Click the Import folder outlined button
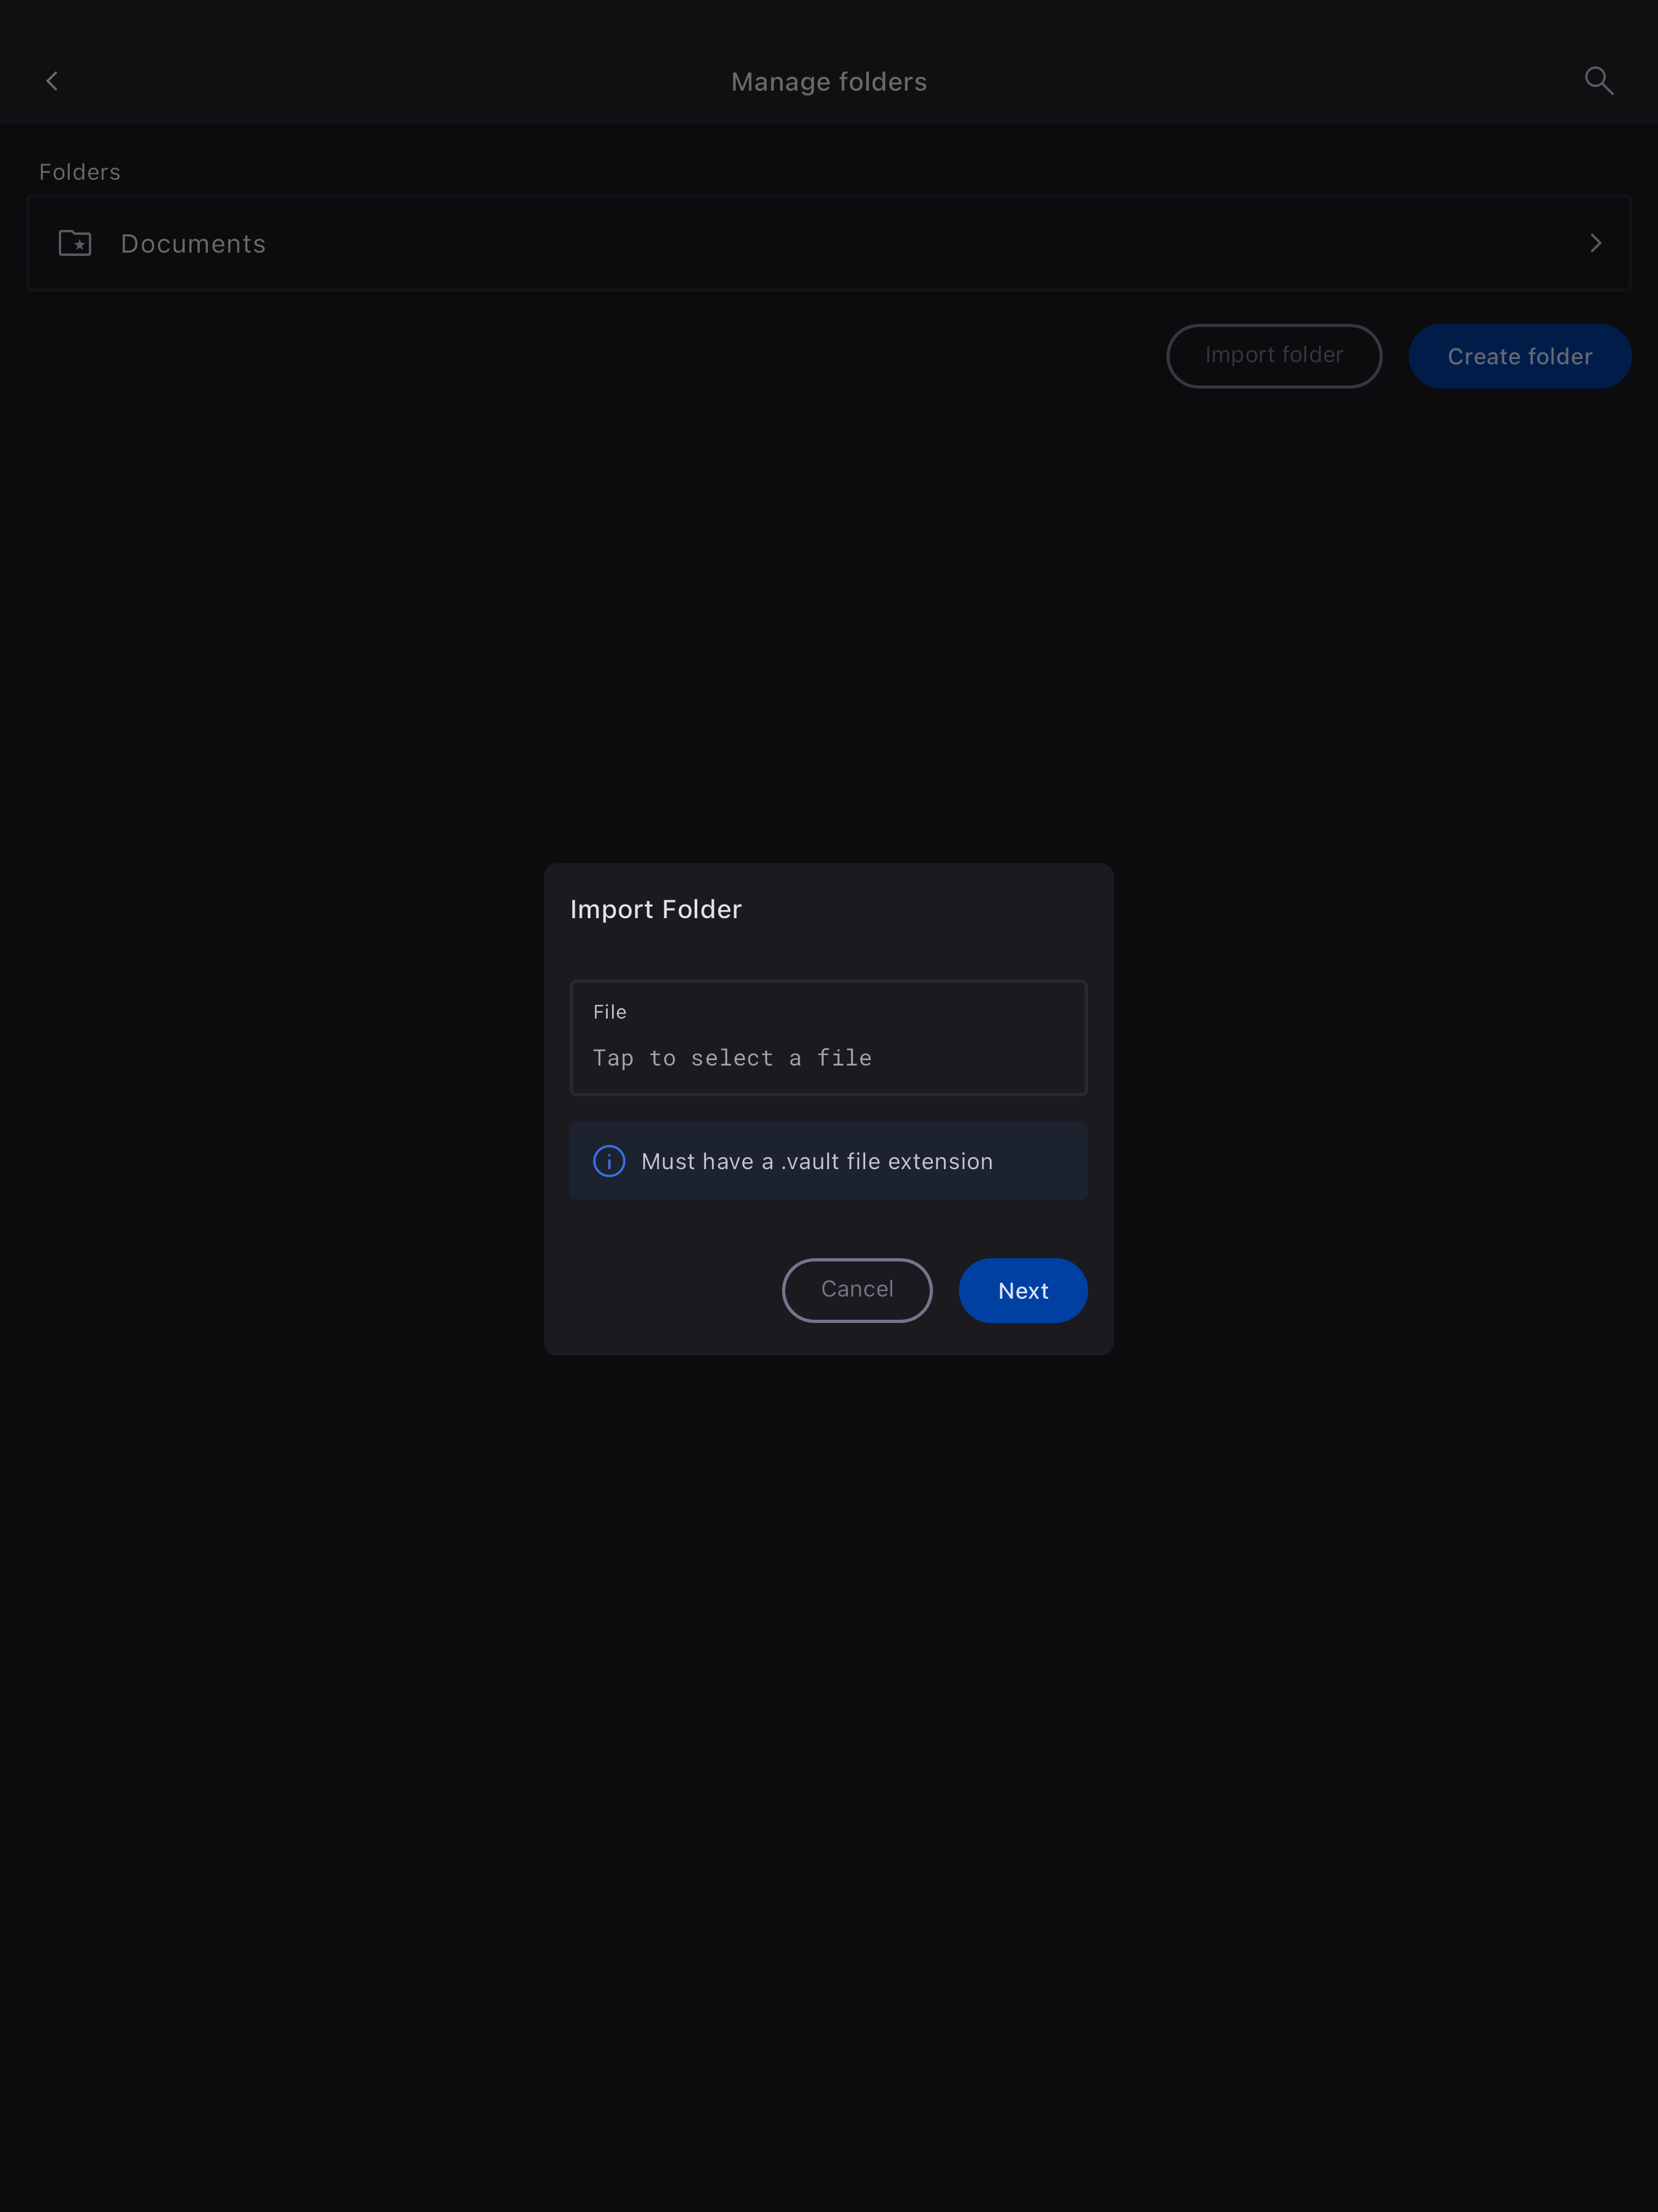The image size is (1658, 2212). (x=1274, y=356)
